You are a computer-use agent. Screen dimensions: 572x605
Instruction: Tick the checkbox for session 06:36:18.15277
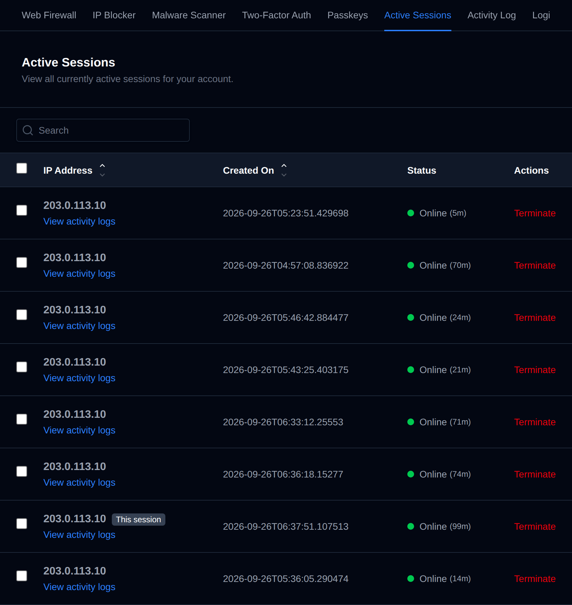pos(22,471)
